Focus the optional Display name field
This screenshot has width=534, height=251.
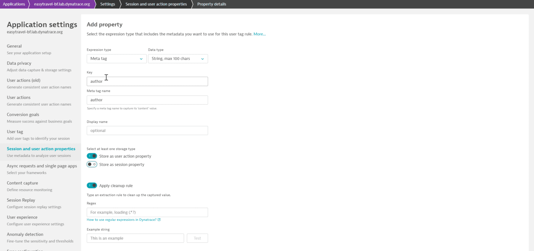tap(147, 130)
